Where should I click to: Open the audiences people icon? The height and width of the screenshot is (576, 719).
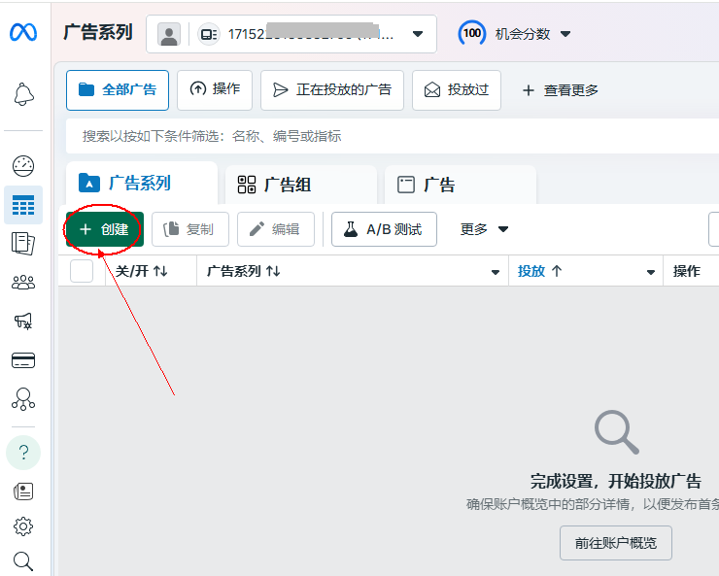pyautogui.click(x=23, y=283)
